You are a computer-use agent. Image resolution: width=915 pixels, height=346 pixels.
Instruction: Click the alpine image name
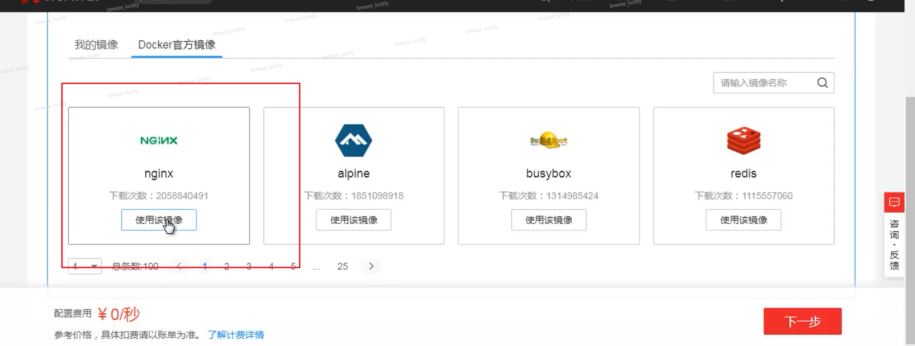coord(353,173)
